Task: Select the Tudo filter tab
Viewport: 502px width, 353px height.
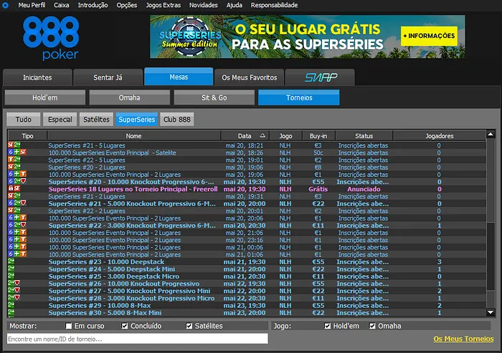Action: (24, 120)
